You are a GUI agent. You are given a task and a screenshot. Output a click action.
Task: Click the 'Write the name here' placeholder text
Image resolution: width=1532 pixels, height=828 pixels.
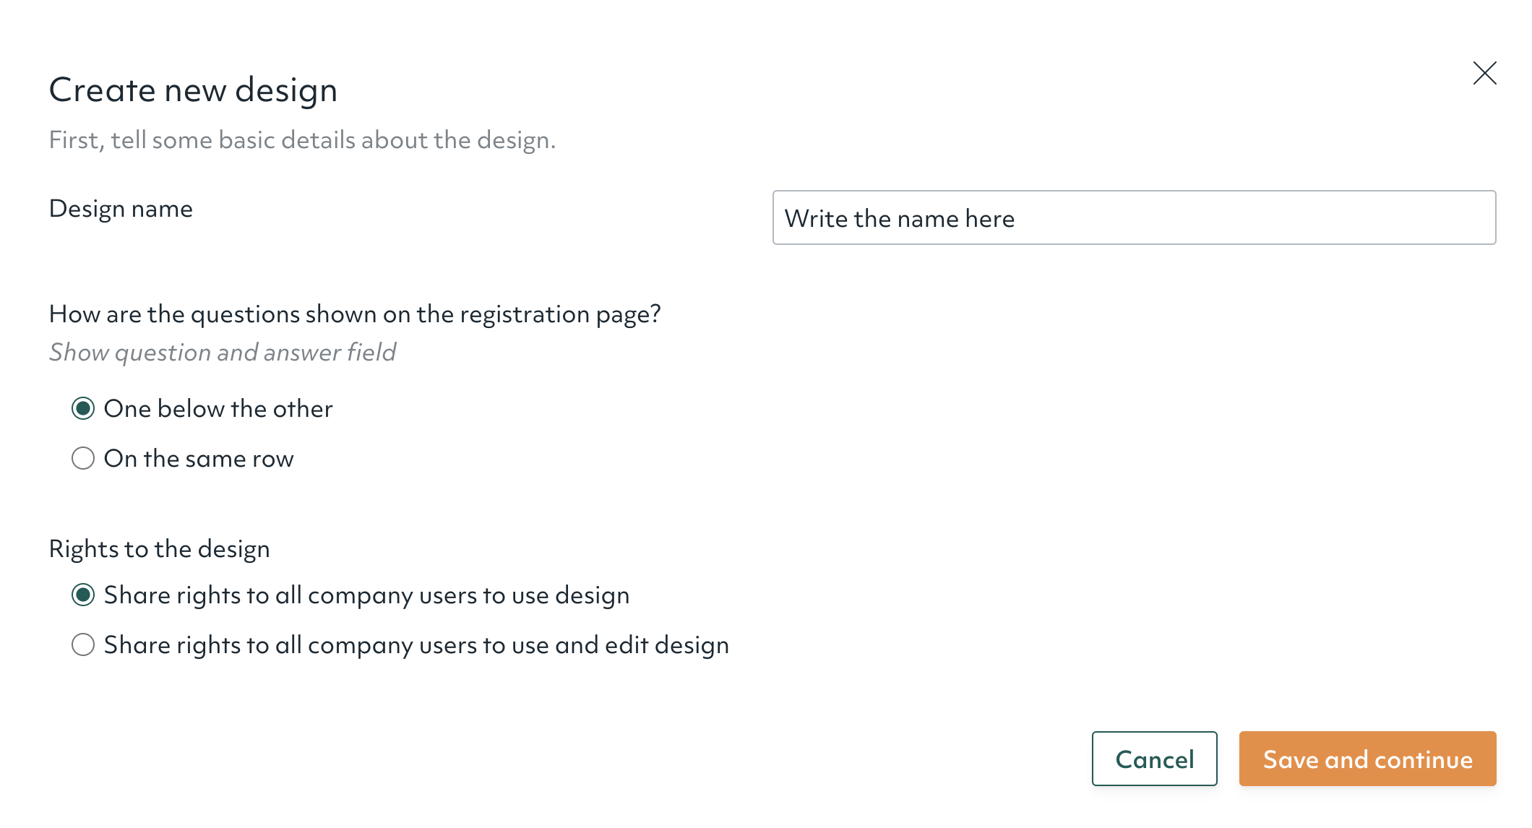coord(899,218)
